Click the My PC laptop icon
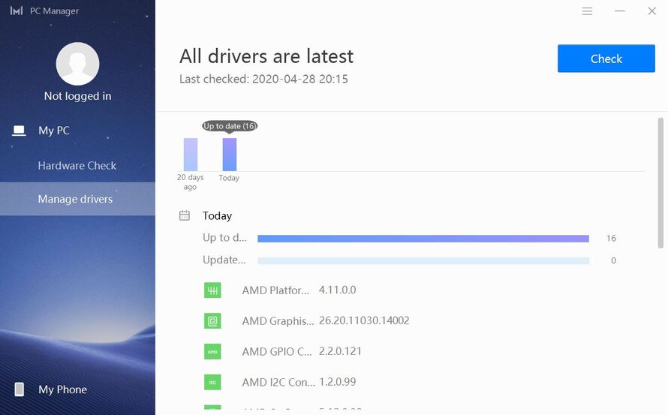 (x=20, y=131)
